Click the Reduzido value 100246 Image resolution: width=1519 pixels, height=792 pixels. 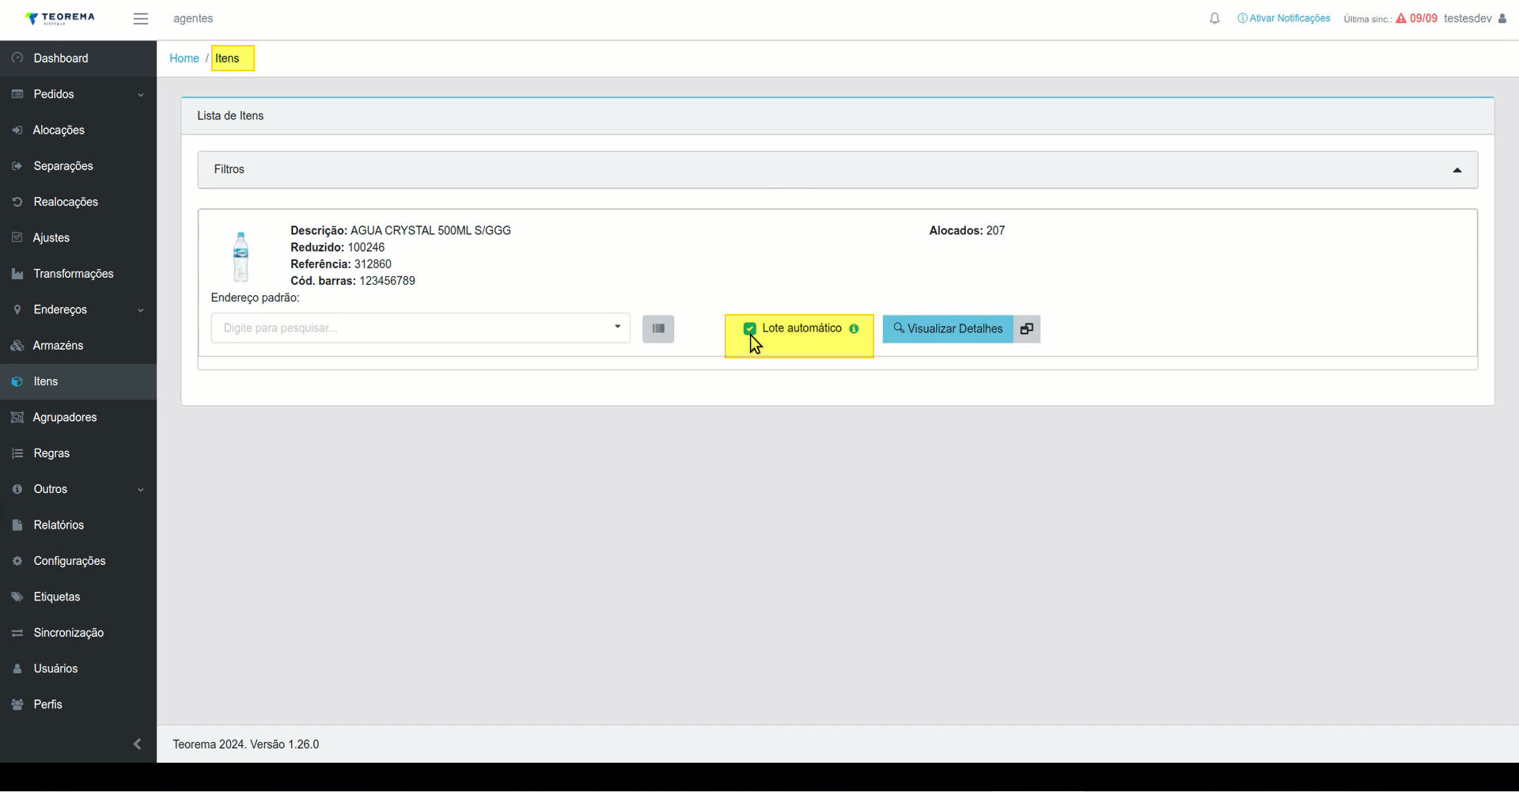click(366, 248)
